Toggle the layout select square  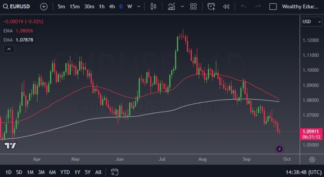pyautogui.click(x=273, y=6)
